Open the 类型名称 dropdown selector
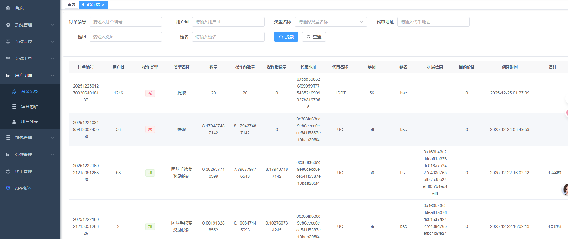This screenshot has height=239, width=568. [331, 22]
